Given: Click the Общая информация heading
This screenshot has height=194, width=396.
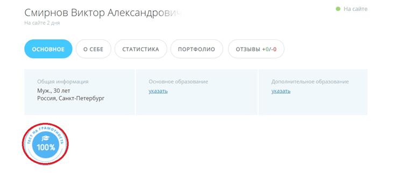Looking at the screenshot, I should [x=63, y=82].
